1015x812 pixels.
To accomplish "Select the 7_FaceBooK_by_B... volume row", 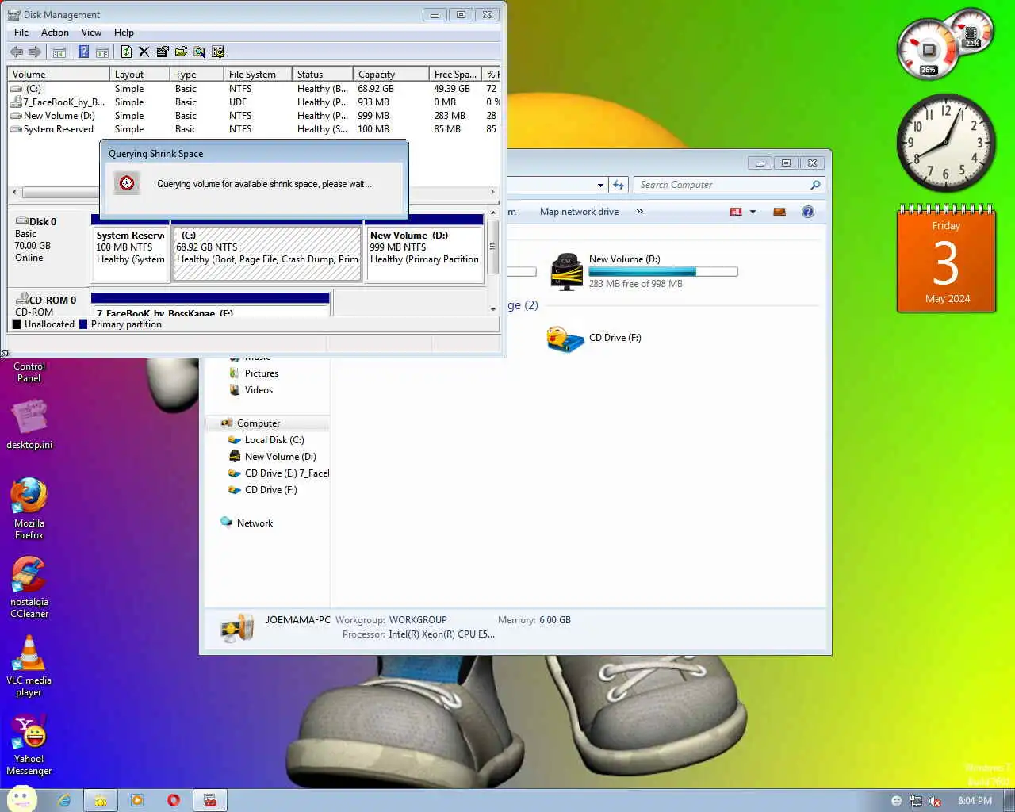I will 254,102.
